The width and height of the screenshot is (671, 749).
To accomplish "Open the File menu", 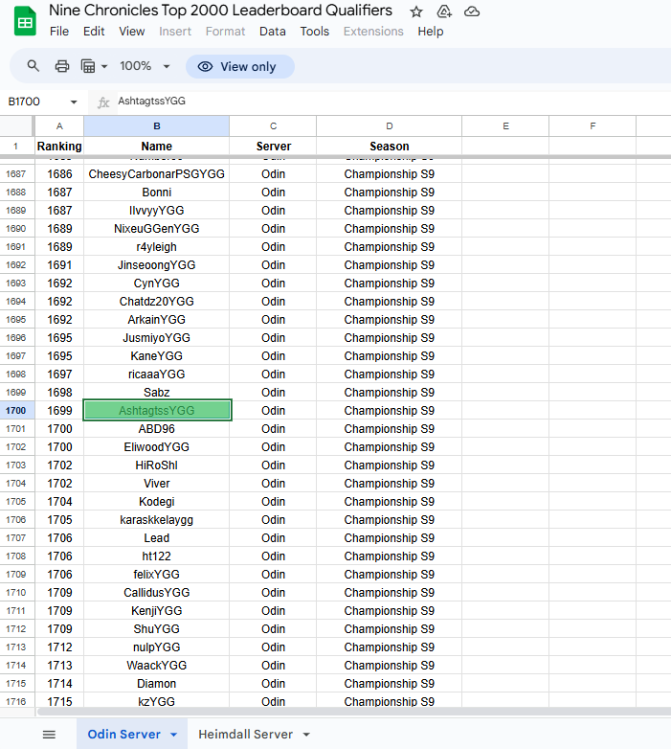I will point(59,32).
